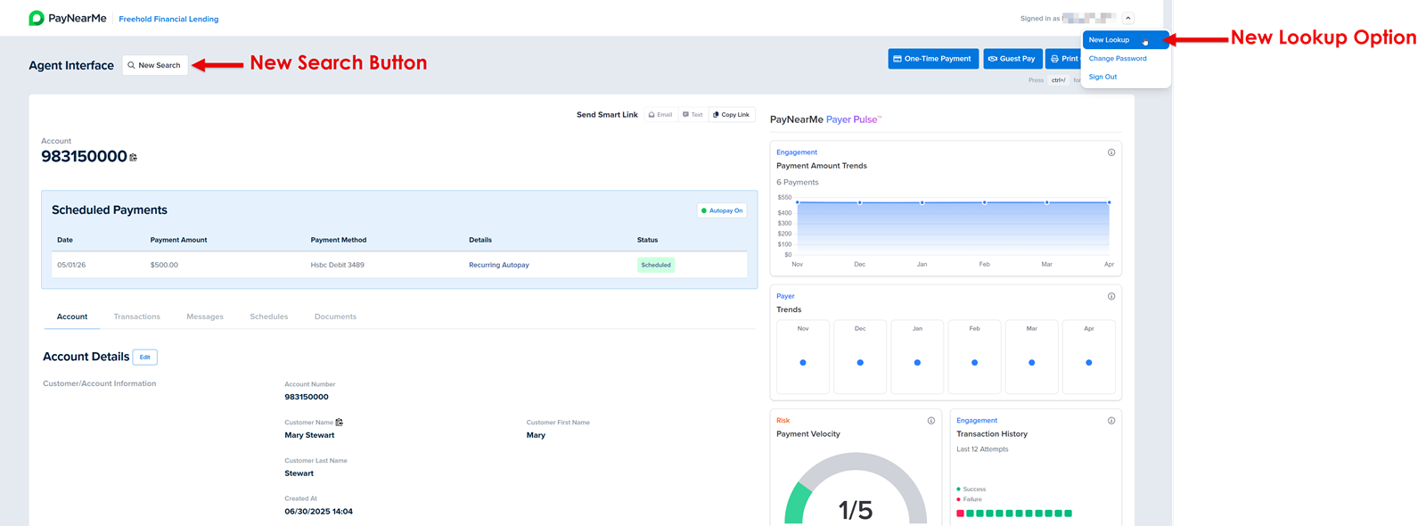
Task: Click the copy icon beside Customer Name
Action: click(x=339, y=423)
